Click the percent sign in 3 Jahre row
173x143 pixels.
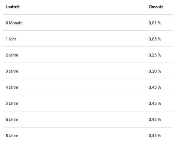click(159, 71)
